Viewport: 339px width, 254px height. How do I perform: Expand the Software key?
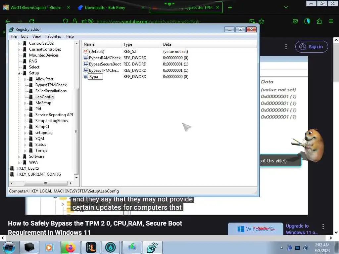(19, 156)
